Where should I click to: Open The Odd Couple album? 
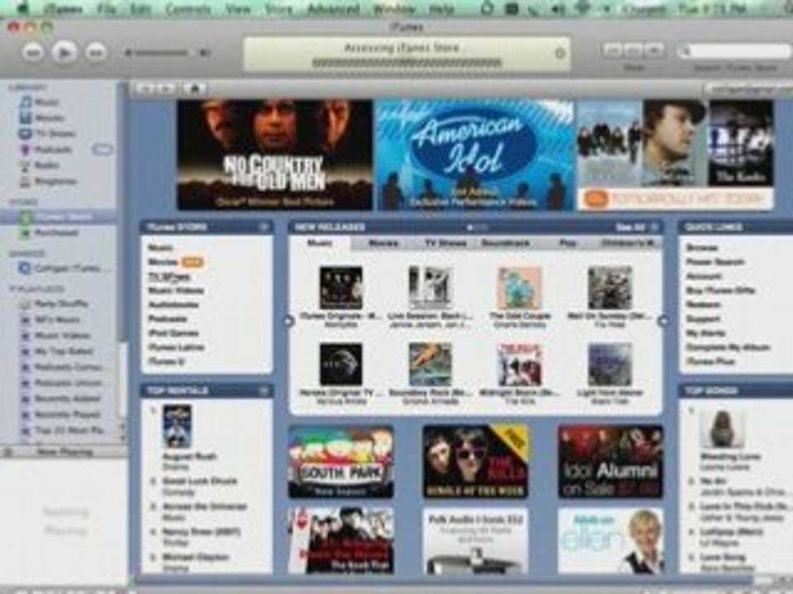(x=520, y=289)
